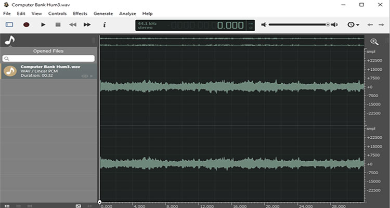This screenshot has width=390, height=208.
Task: Click the music note icon in sidebar header
Action: pos(9,41)
